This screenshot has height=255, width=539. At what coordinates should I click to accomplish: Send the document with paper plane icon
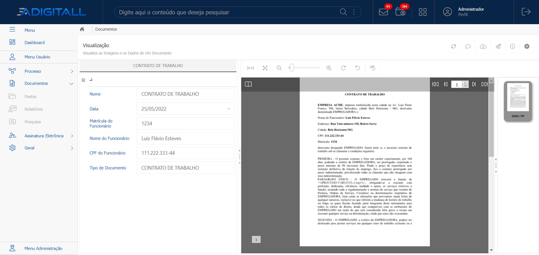pyautogui.click(x=498, y=46)
